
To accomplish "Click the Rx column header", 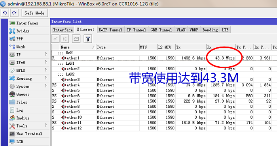I will point(221,47).
